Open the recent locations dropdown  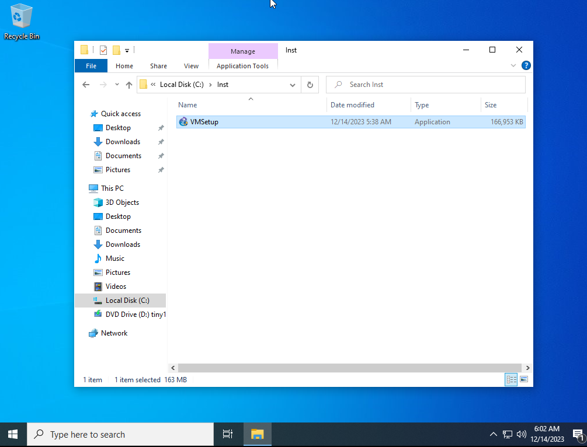point(117,85)
